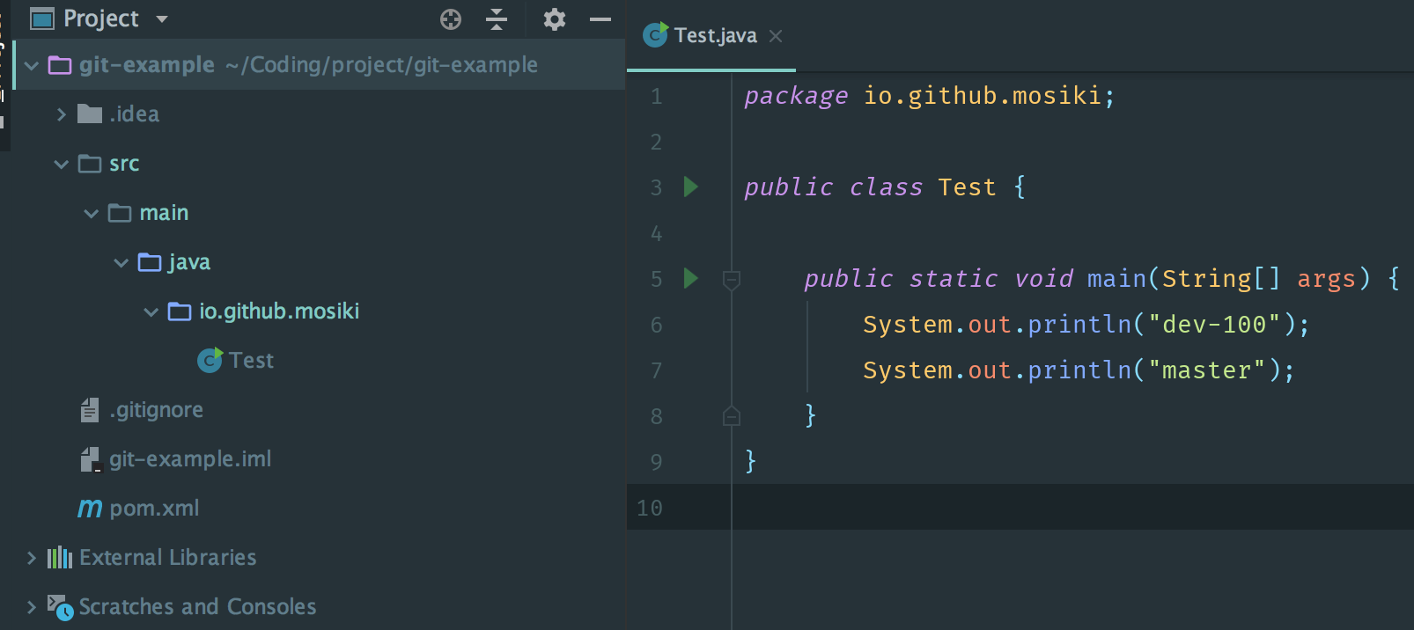
Task: Place the cursor on empty line 10 in editor
Action: pos(968,508)
